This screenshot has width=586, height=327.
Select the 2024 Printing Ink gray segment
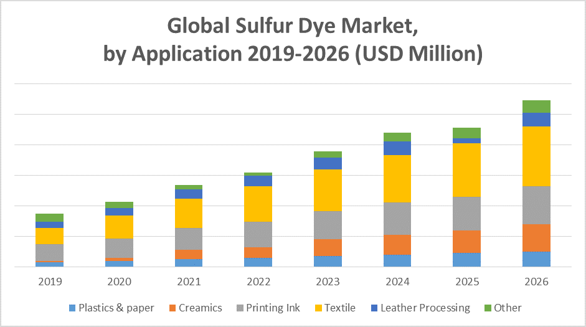pos(397,219)
